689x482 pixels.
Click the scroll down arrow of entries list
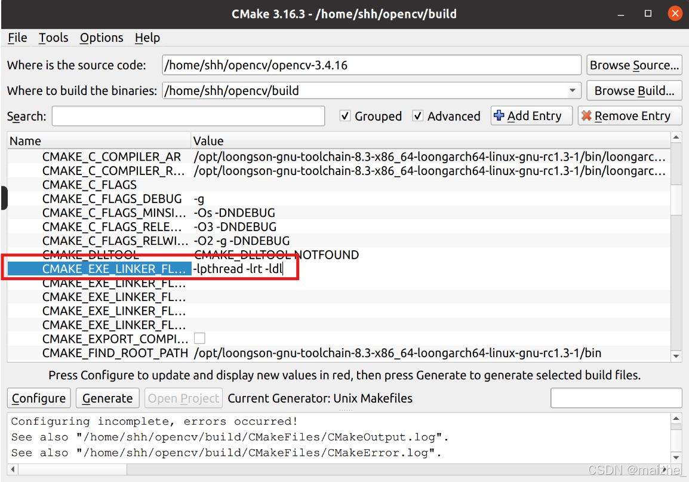point(676,357)
